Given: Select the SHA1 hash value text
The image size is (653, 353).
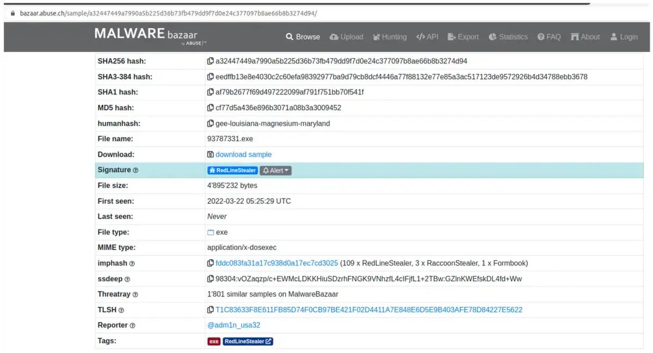Looking at the screenshot, I should pyautogui.click(x=289, y=92).
